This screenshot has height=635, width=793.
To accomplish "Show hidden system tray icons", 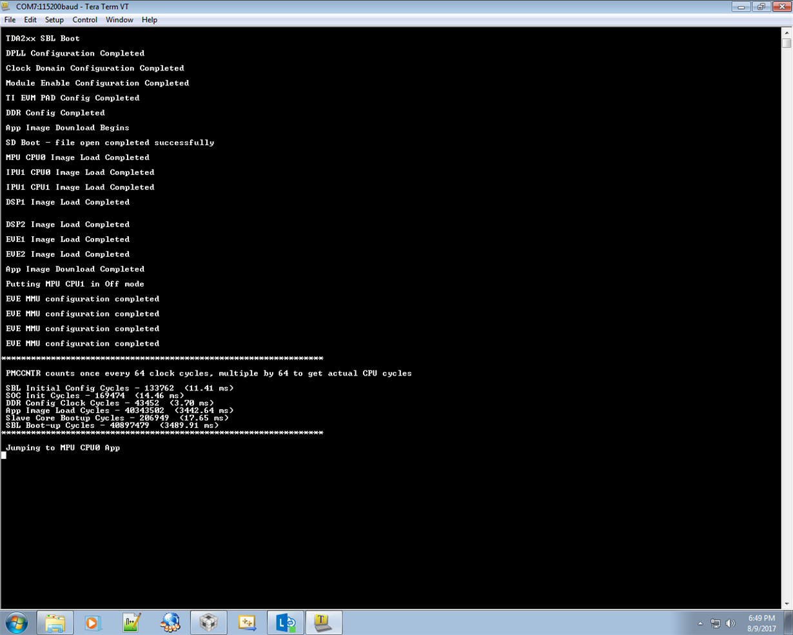I will coord(700,623).
